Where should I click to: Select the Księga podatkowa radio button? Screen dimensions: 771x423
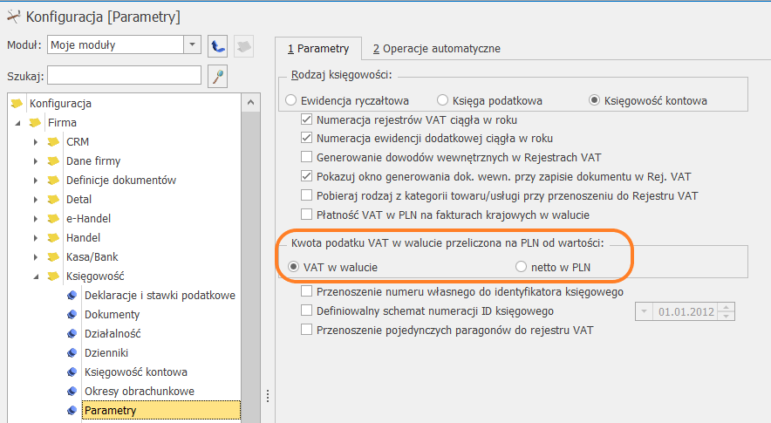tap(442, 100)
